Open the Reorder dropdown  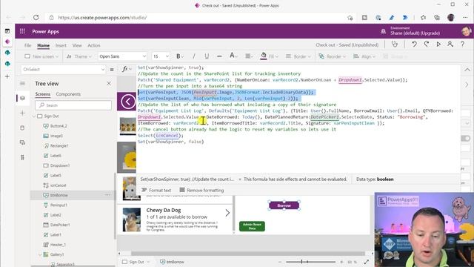(x=332, y=56)
